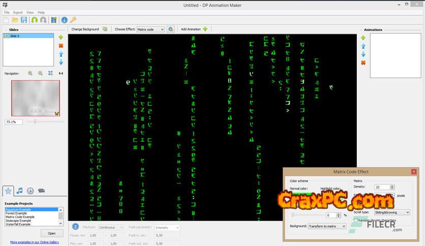Viewport: 425px width, 246px height.
Task: Select Slide 0 in Slides list
Action: tap(28, 36)
